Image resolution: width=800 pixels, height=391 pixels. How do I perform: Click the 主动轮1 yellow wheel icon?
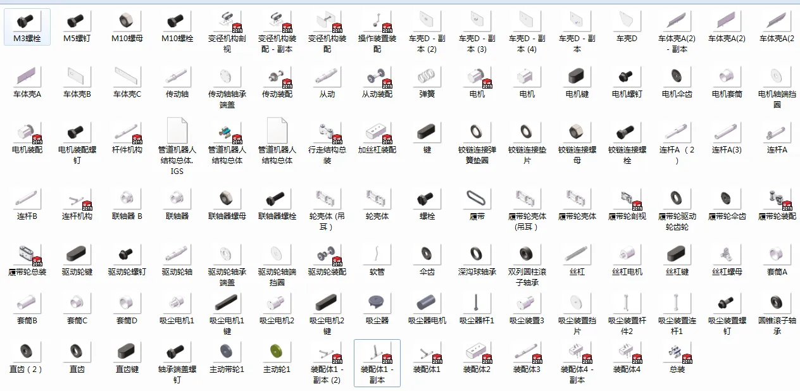coord(277,351)
